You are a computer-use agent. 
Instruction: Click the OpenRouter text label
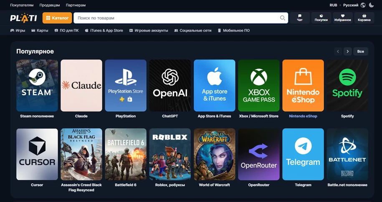pyautogui.click(x=259, y=185)
